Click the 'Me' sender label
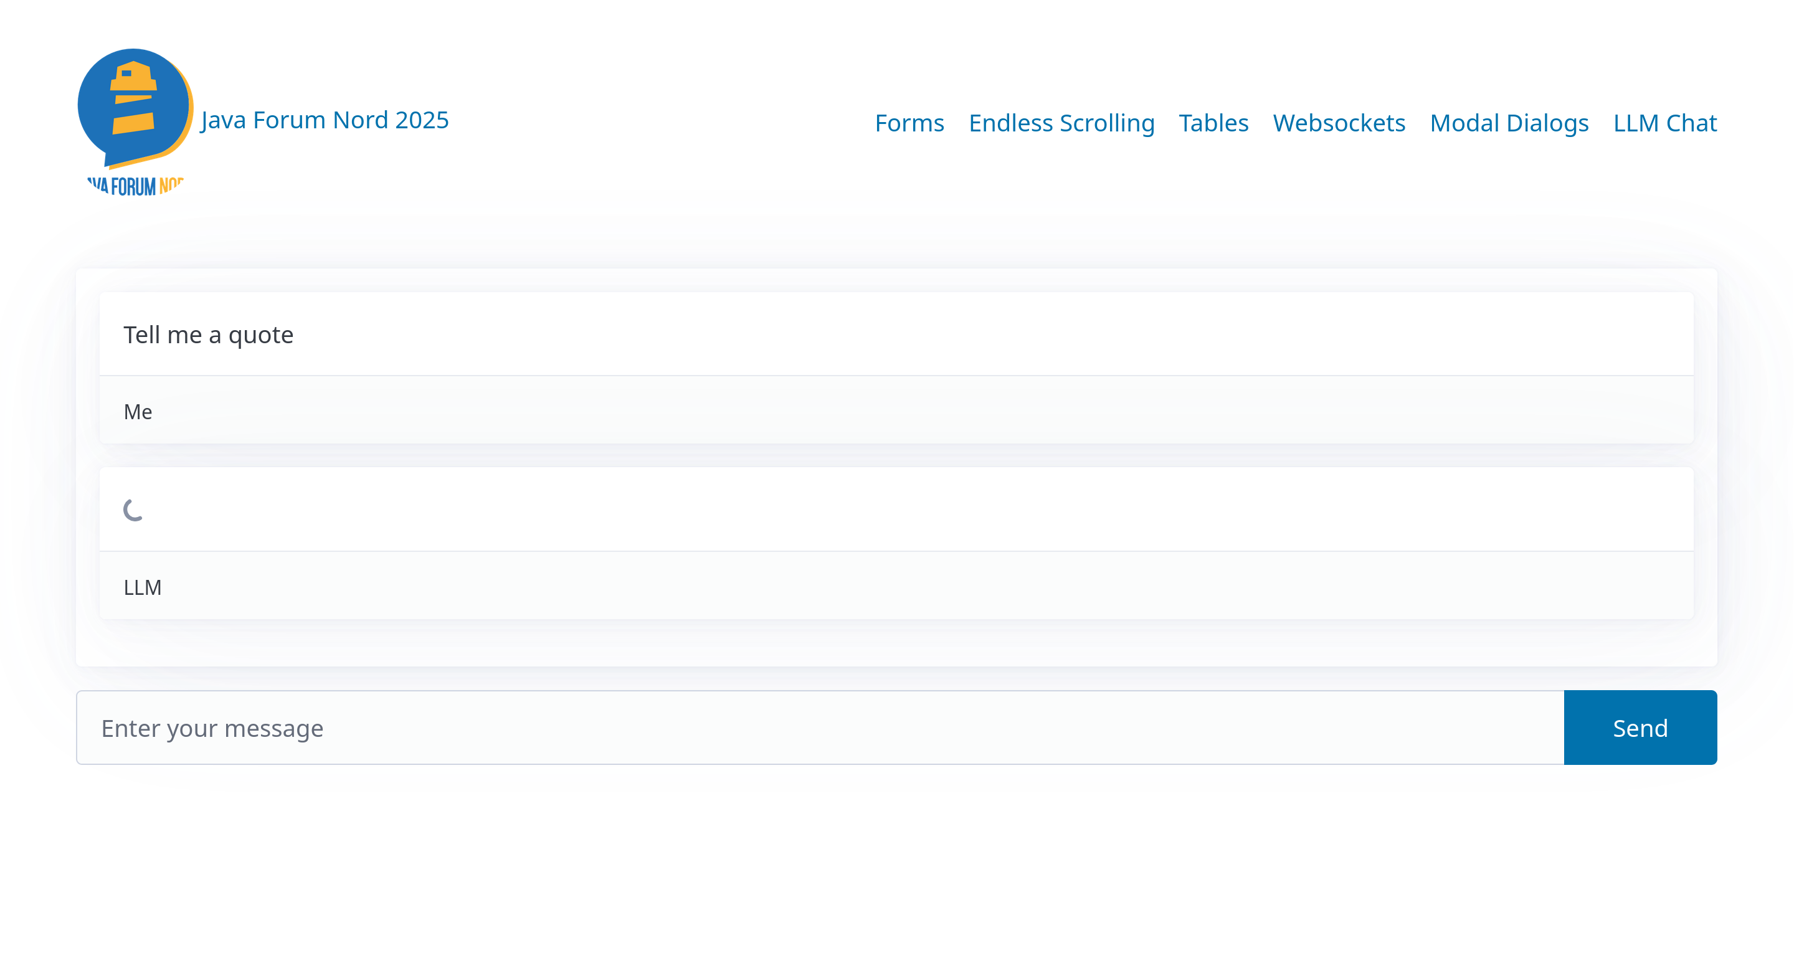This screenshot has height=958, width=1794. 138,412
